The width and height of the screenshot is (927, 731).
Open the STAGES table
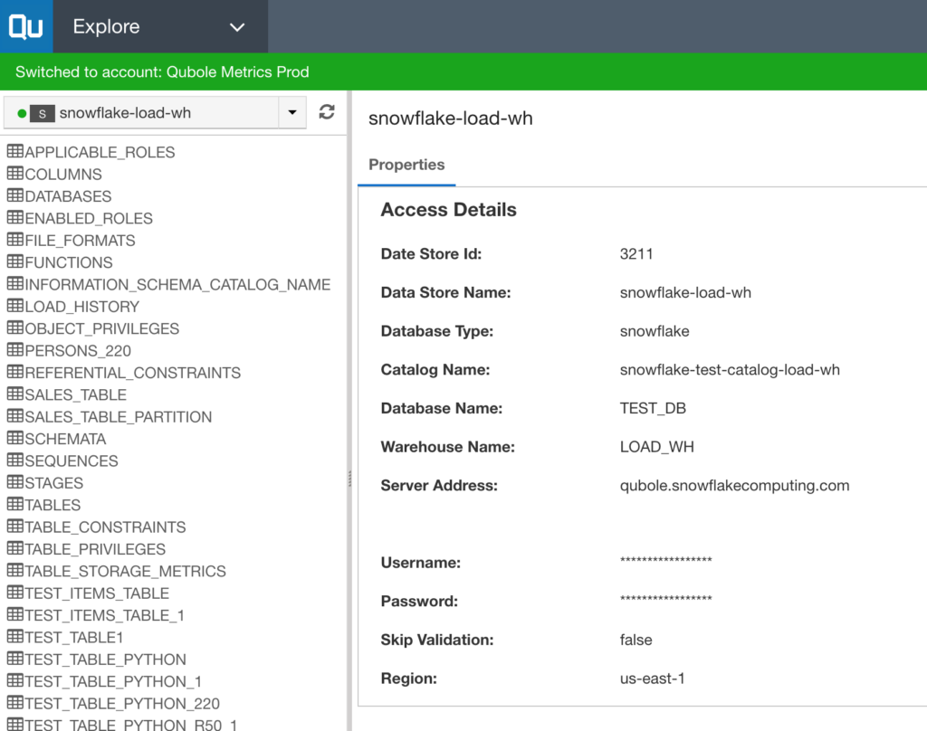pyautogui.click(x=53, y=483)
